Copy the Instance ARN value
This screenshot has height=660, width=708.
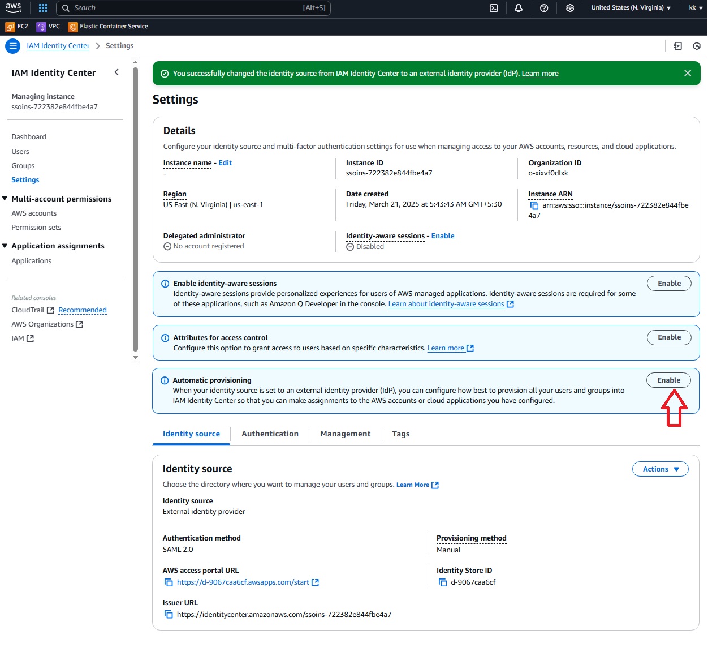tap(534, 205)
